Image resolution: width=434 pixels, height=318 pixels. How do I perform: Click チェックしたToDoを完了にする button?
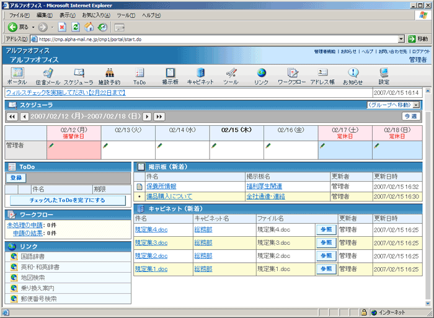(68, 200)
